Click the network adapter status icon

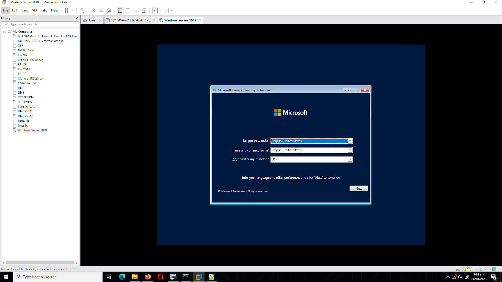click(x=469, y=269)
